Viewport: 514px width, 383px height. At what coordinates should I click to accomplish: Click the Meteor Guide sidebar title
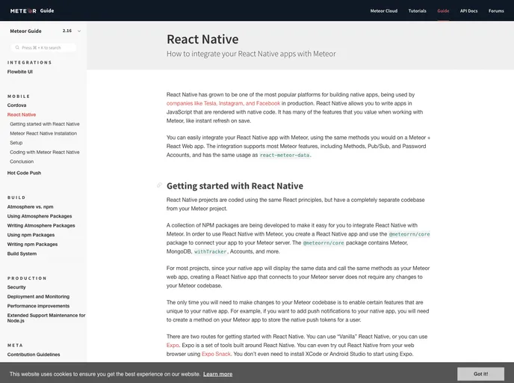25,31
